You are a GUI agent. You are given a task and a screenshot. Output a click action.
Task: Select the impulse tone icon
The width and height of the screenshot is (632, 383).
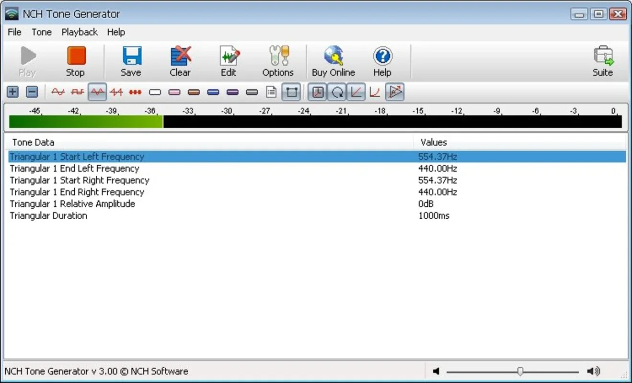click(136, 92)
